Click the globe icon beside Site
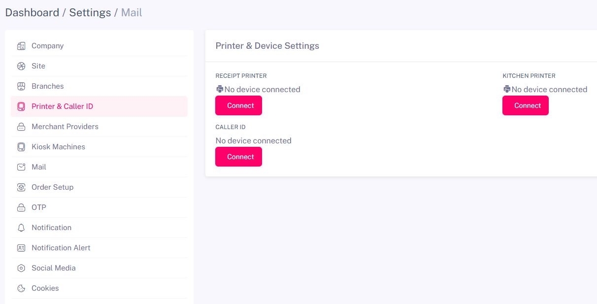597x304 pixels. click(x=21, y=66)
